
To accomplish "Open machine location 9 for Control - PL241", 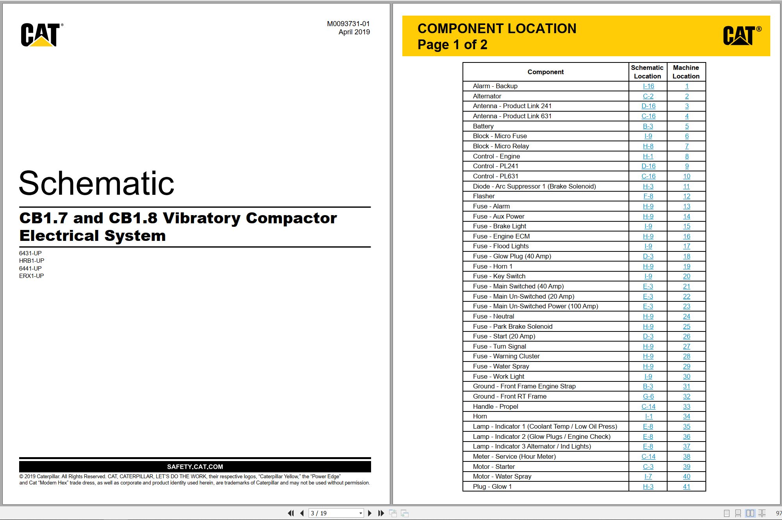I will tap(687, 166).
